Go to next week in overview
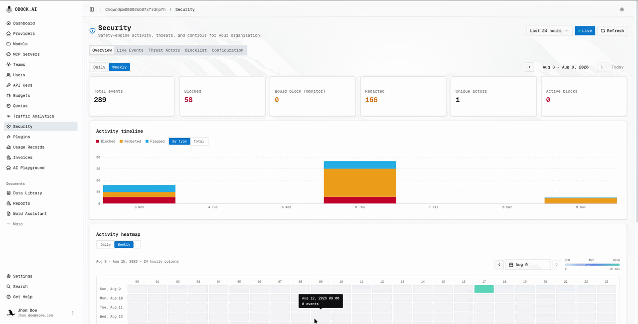The image size is (638, 324). click(x=602, y=67)
